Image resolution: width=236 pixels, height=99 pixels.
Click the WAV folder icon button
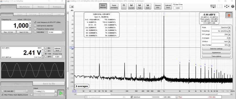click(124, 7)
